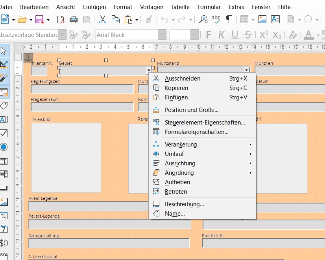Toggle Control Wizards wand icon
Image resolution: width=325 pixels, height=260 pixels.
4,78
